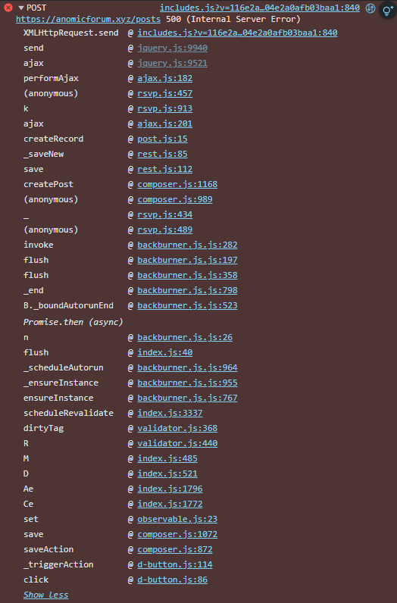Open jquery.js:9521 source link
This screenshot has height=603, width=397.
click(x=172, y=63)
